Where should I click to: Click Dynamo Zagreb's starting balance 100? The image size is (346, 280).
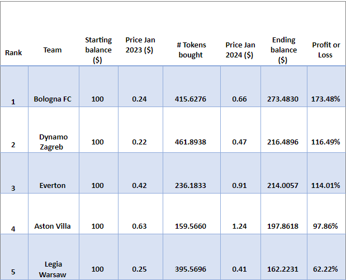97,142
